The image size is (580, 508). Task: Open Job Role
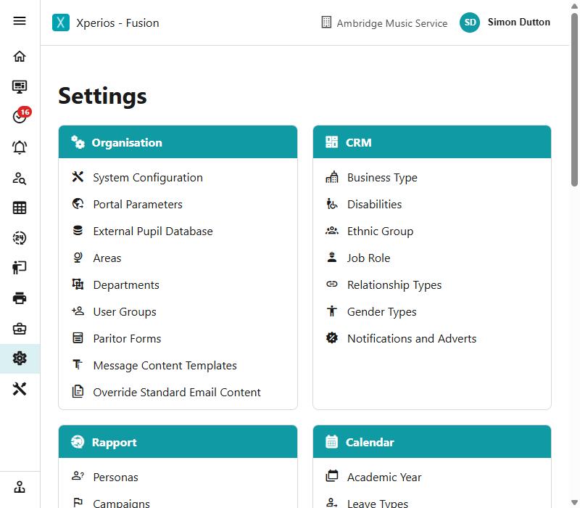coord(368,258)
